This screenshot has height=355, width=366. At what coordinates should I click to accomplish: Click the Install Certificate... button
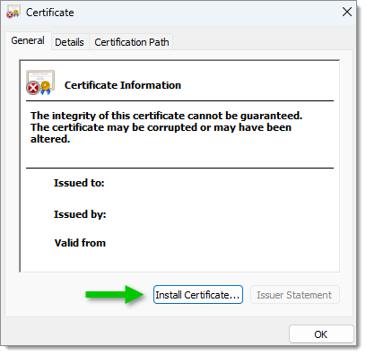pos(198,295)
